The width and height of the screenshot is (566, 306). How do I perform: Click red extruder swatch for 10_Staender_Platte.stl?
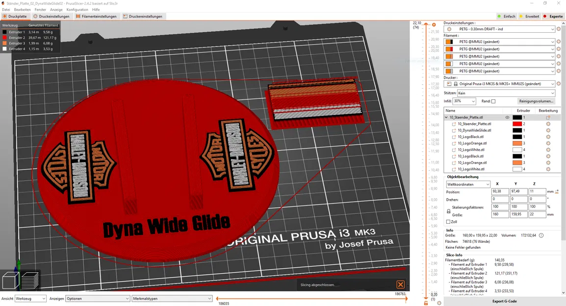517,124
